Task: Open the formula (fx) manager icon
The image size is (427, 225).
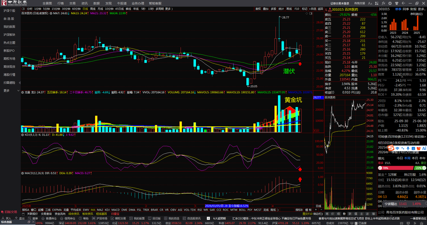Action: point(383,4)
